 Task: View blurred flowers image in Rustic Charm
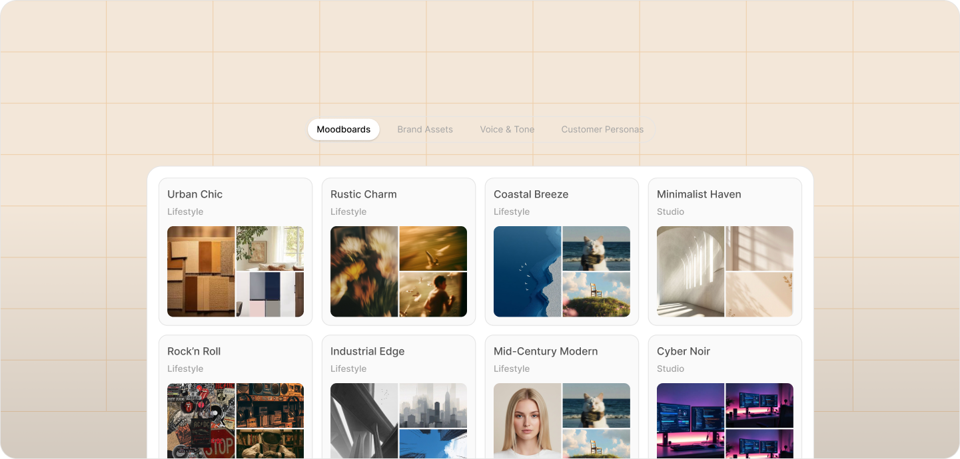[x=364, y=271]
